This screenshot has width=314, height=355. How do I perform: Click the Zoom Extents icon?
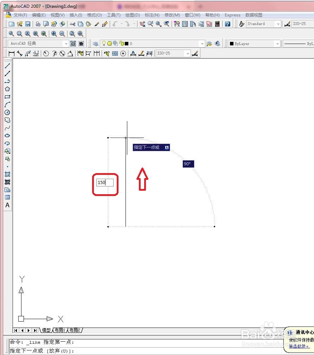click(x=80, y=34)
